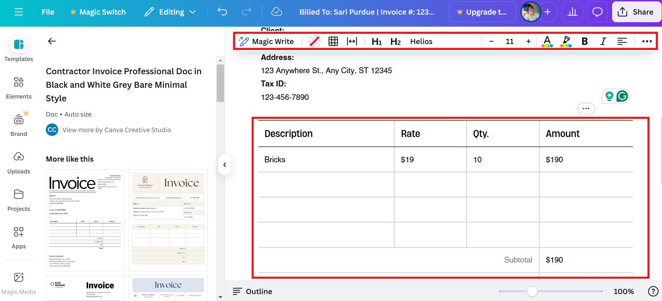This screenshot has height=301, width=662.
Task: Open the analytics bar chart icon
Action: [572, 12]
